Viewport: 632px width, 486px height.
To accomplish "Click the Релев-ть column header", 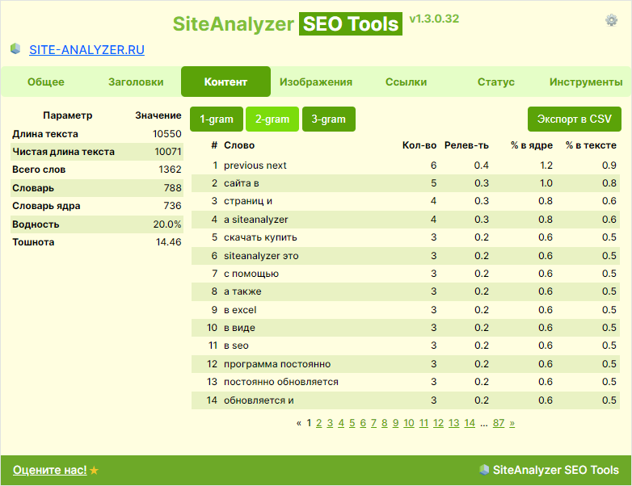I will pos(466,145).
